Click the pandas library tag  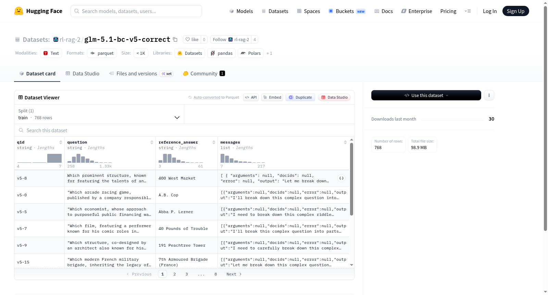pos(221,53)
